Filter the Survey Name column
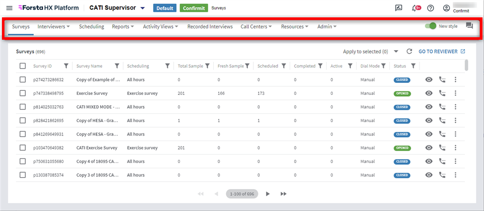This screenshot has height=211, width=484. tap(117, 66)
